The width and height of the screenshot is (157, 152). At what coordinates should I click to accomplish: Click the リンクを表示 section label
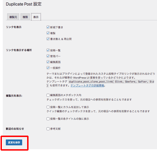tap(14, 27)
